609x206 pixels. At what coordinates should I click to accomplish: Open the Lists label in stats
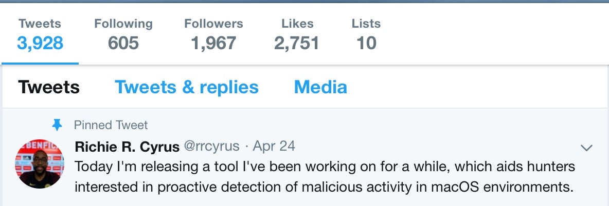tap(366, 24)
